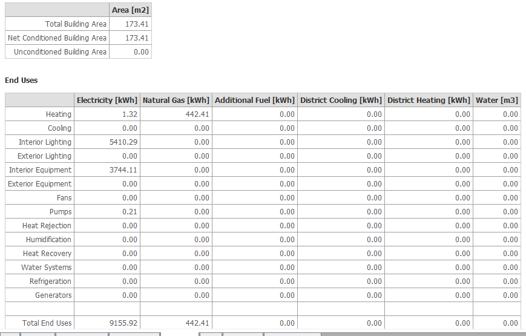Screen dimensions: 526x336
Task: Click Exterior Lighting electricity value 0.00
Action: (x=130, y=156)
